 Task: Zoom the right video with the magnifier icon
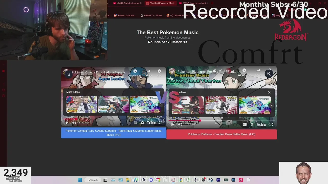tap(269, 74)
